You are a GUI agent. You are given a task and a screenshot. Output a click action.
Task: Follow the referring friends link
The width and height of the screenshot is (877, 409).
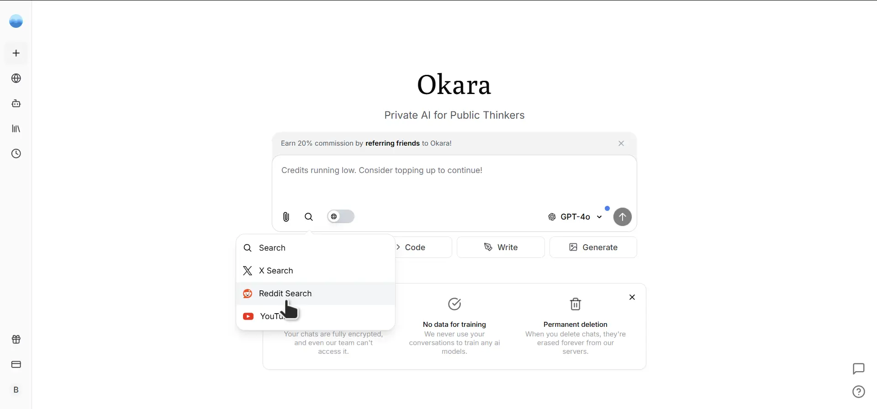coord(392,143)
